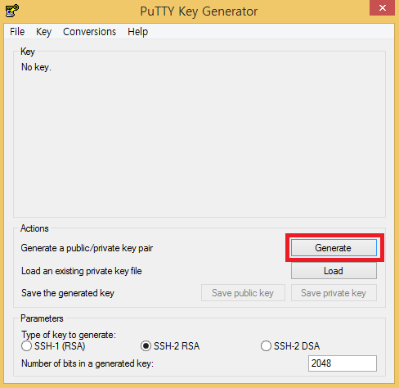Click the PuTTY Key Generator title text

click(x=199, y=11)
